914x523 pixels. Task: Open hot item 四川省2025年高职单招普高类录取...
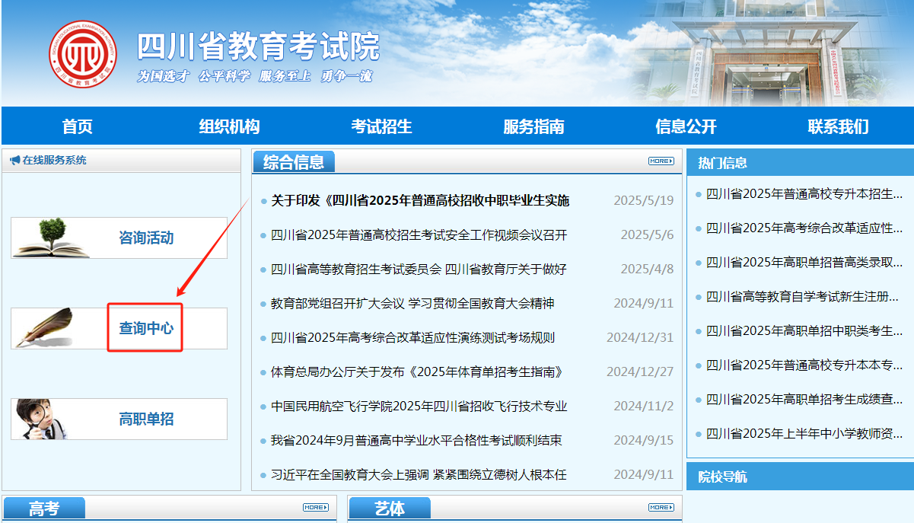point(804,262)
